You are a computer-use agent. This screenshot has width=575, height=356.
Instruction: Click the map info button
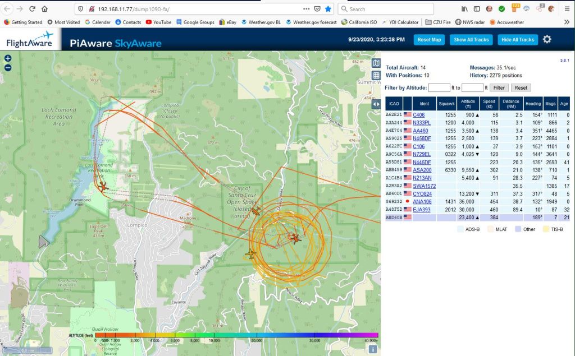click(372, 349)
